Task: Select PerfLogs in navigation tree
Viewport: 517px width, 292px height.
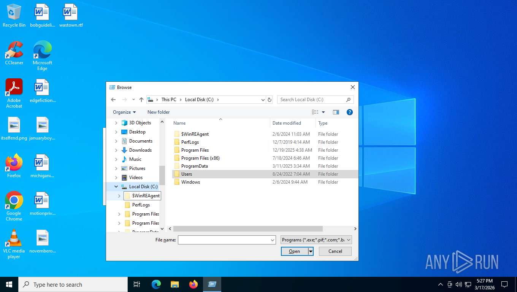Action: (x=141, y=205)
